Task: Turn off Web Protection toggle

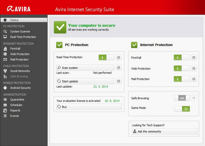Action: pos(182,68)
